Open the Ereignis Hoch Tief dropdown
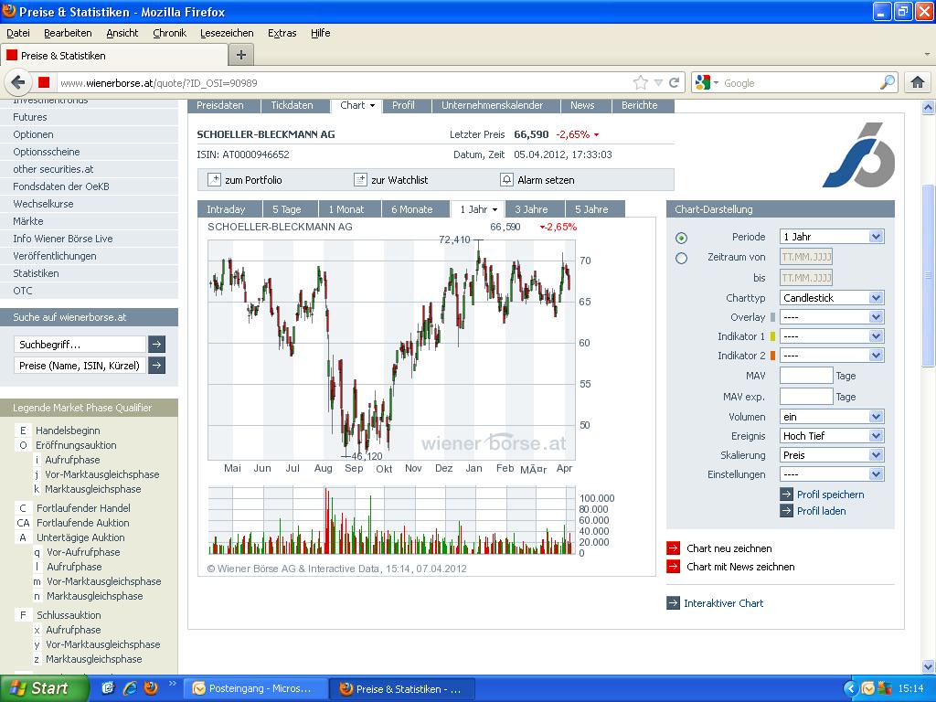 tap(832, 436)
